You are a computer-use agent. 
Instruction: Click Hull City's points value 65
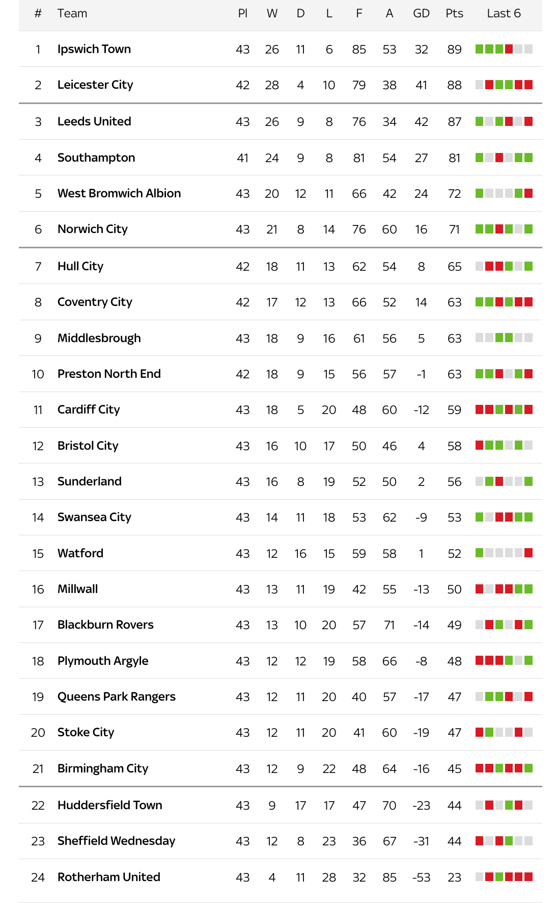pos(454,267)
